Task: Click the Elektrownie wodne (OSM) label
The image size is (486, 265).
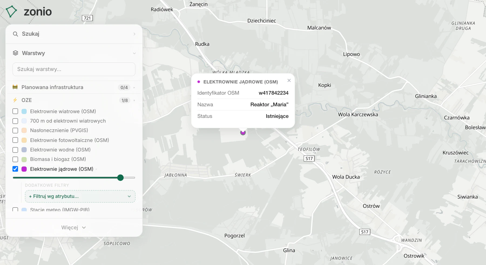Action: pos(60,150)
